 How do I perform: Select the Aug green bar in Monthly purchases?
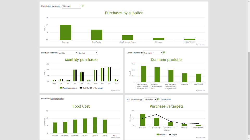point(74,75)
